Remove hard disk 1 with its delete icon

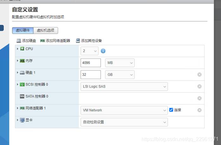pyautogui.click(x=199, y=75)
